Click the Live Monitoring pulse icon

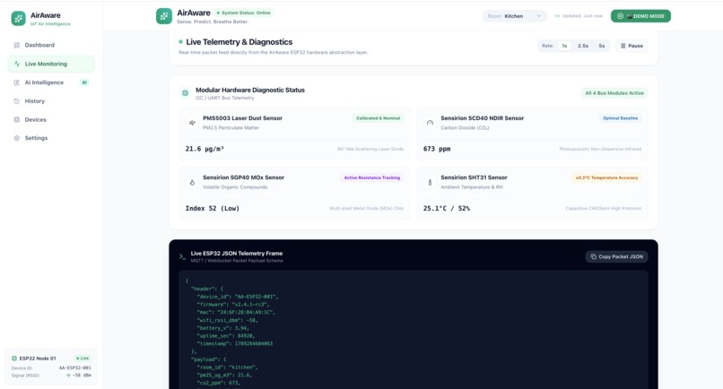tap(17, 64)
